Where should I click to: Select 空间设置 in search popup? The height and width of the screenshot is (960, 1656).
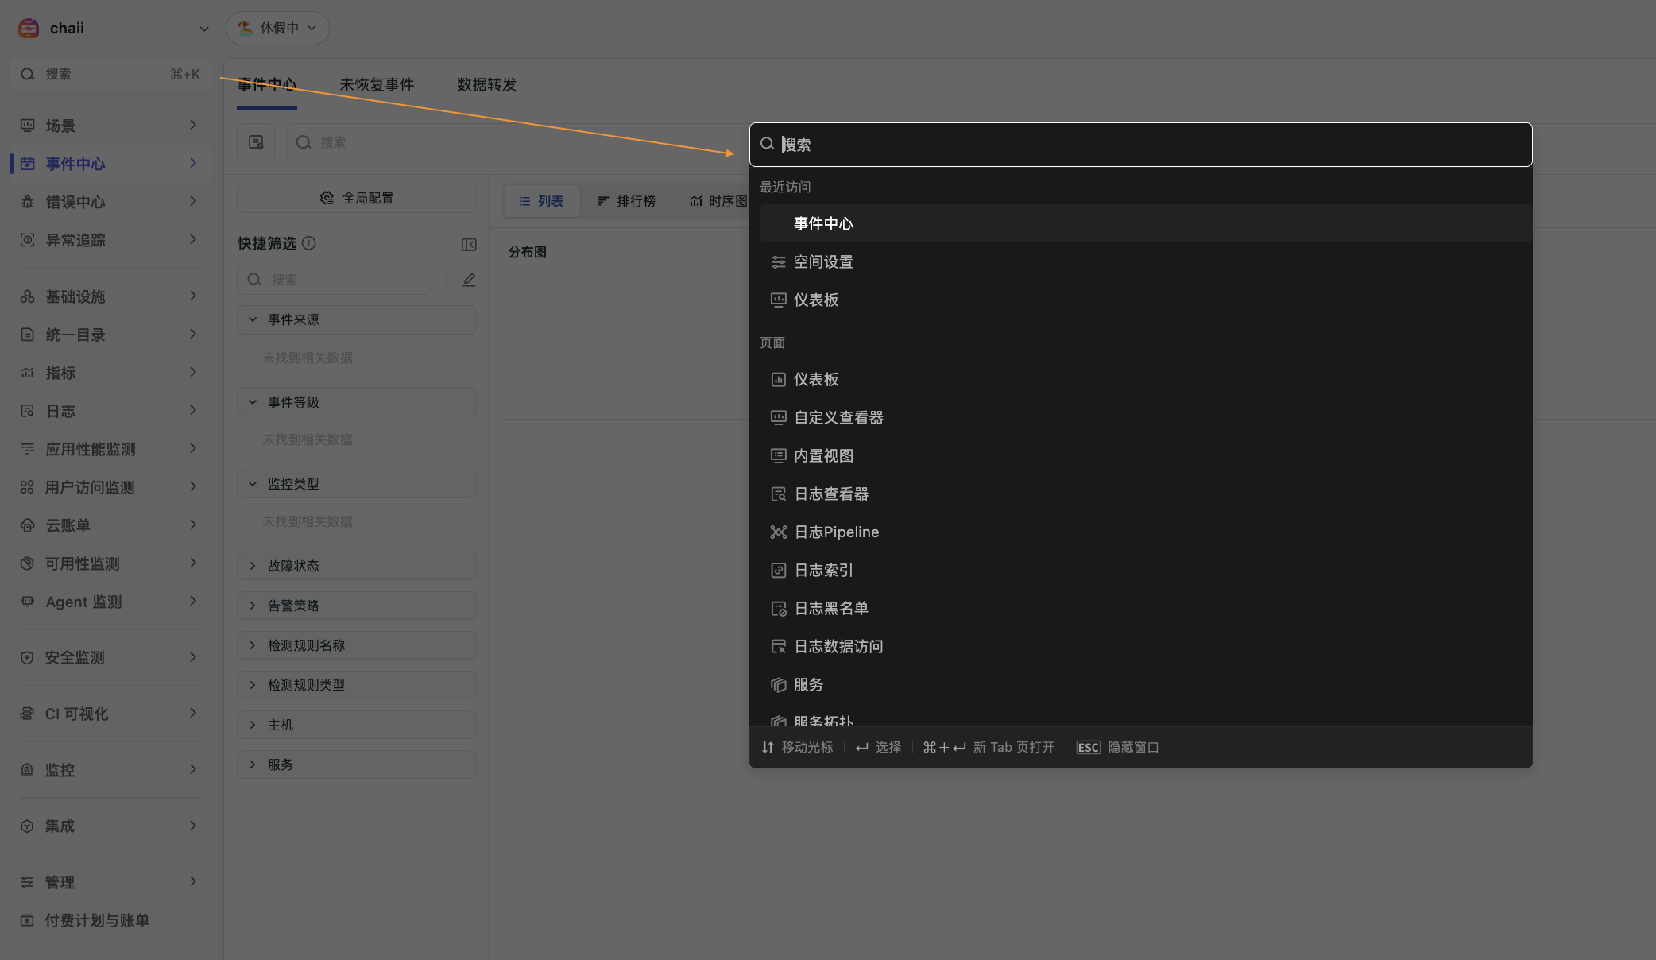coord(1145,261)
